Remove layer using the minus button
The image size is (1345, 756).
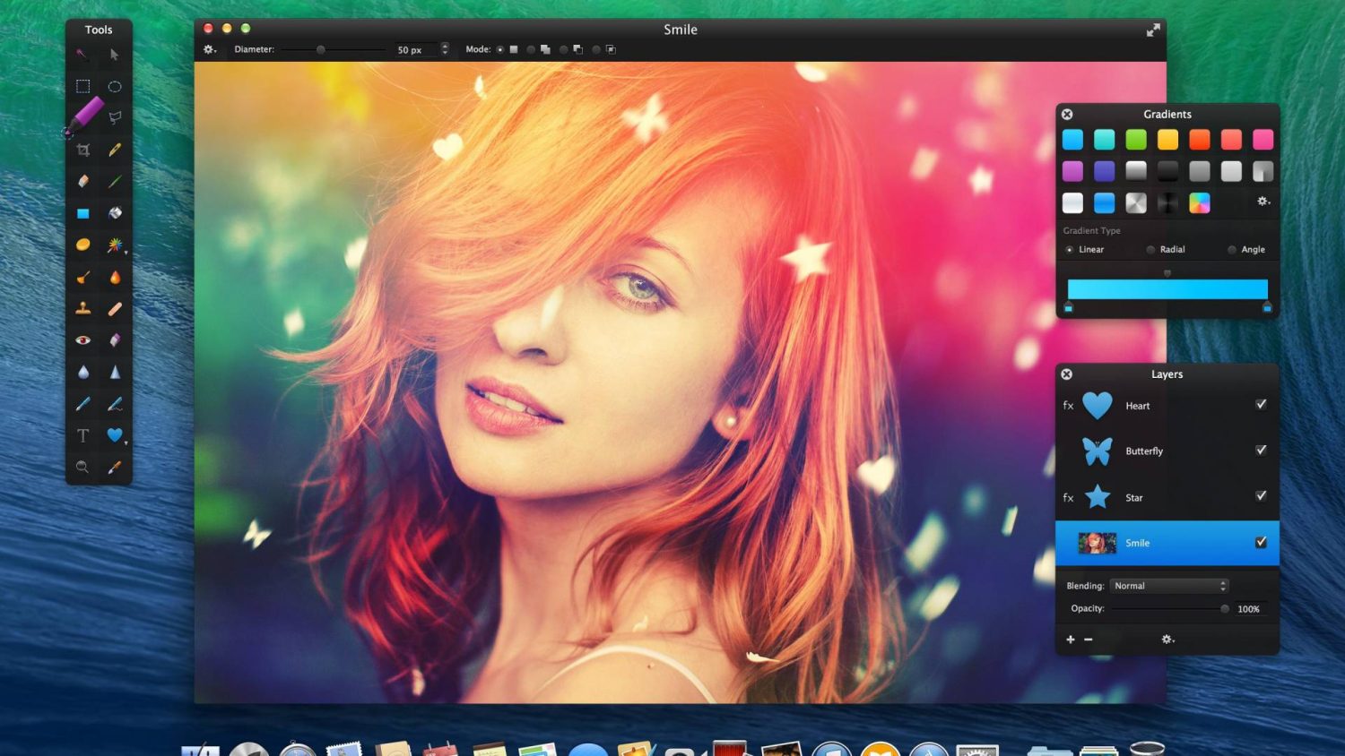(x=1089, y=640)
